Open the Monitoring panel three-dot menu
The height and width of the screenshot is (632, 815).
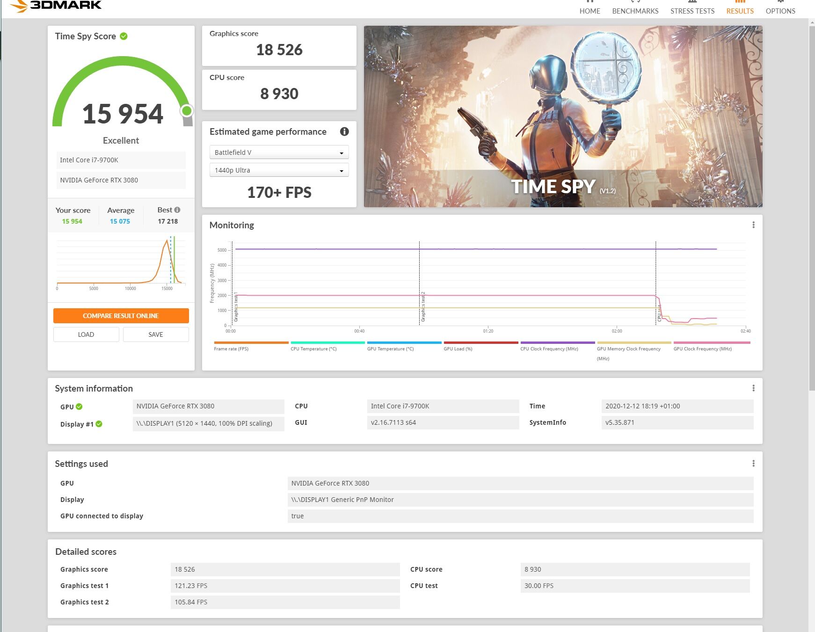pyautogui.click(x=753, y=225)
